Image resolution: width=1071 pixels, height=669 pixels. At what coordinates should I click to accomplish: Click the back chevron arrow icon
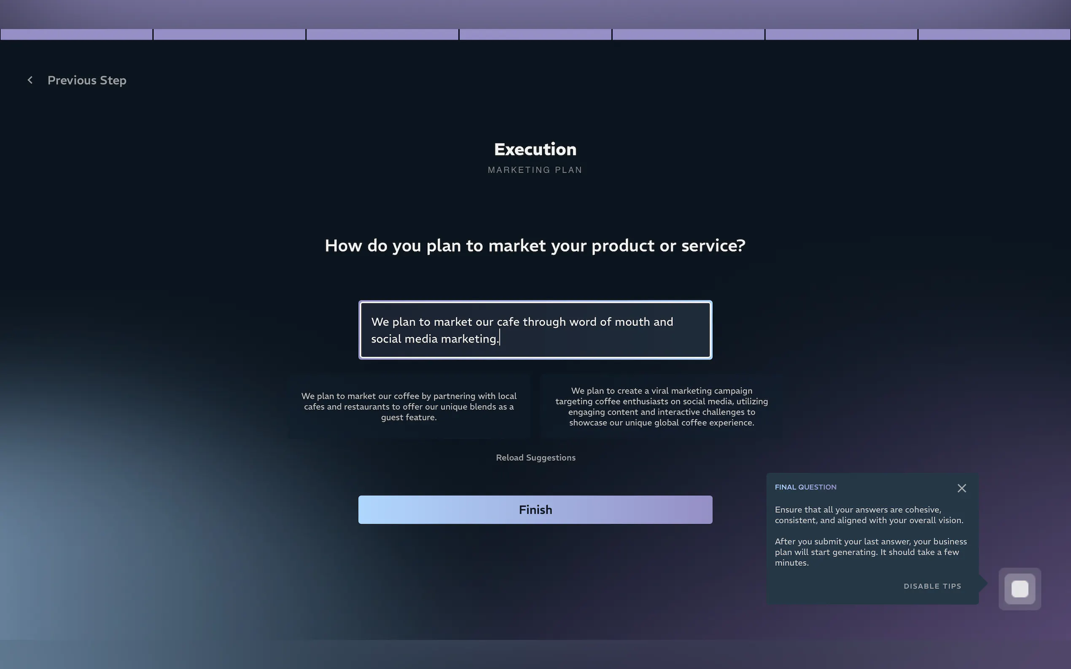click(x=30, y=80)
